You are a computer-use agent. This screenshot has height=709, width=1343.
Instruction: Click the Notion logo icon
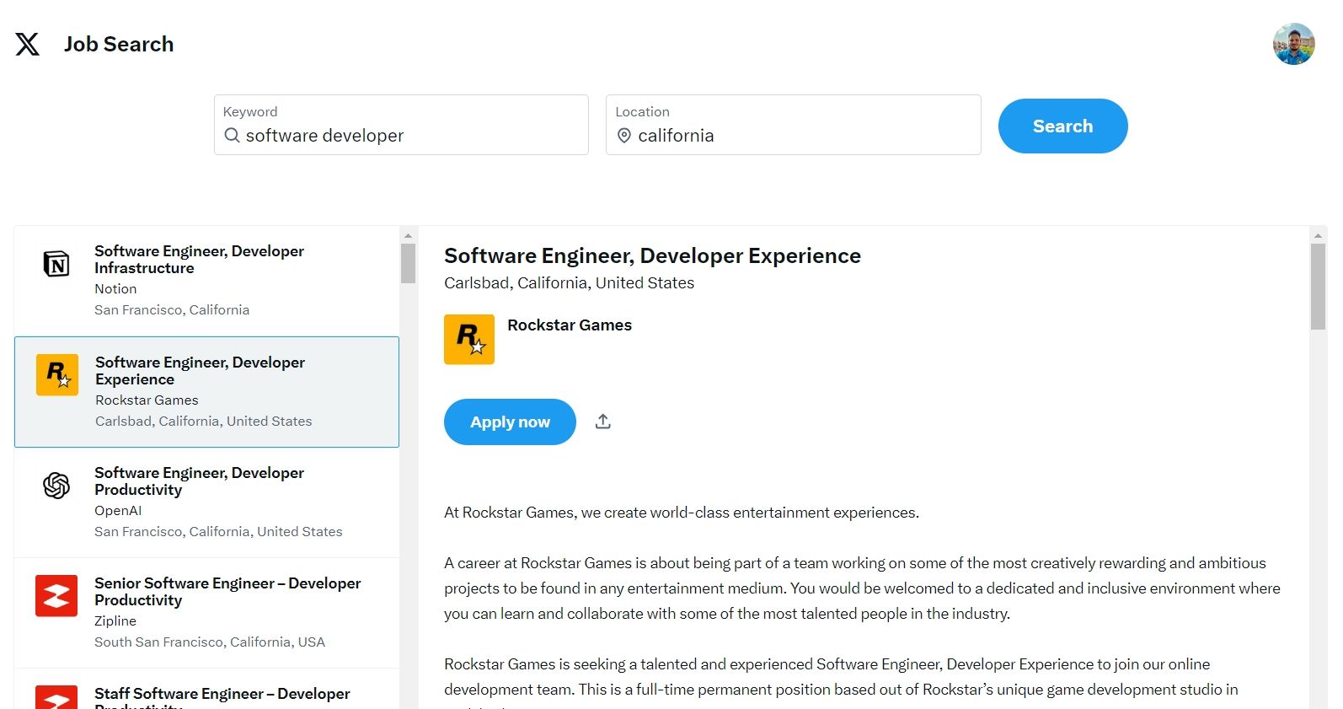tap(56, 264)
